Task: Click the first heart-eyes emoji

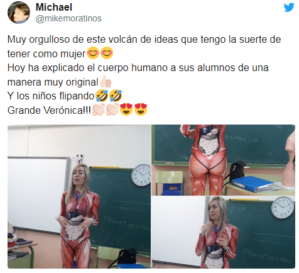Action: [126, 110]
